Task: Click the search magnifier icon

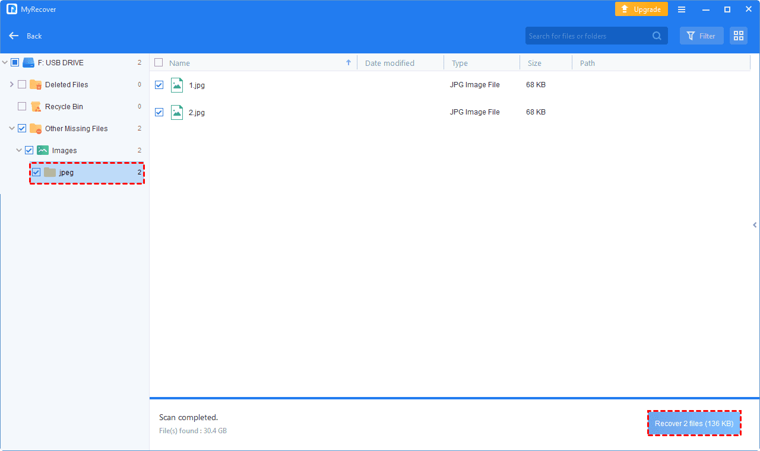Action: (657, 36)
